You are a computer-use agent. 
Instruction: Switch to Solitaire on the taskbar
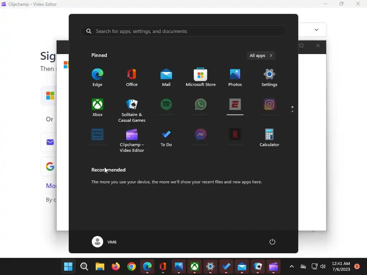[x=258, y=266]
